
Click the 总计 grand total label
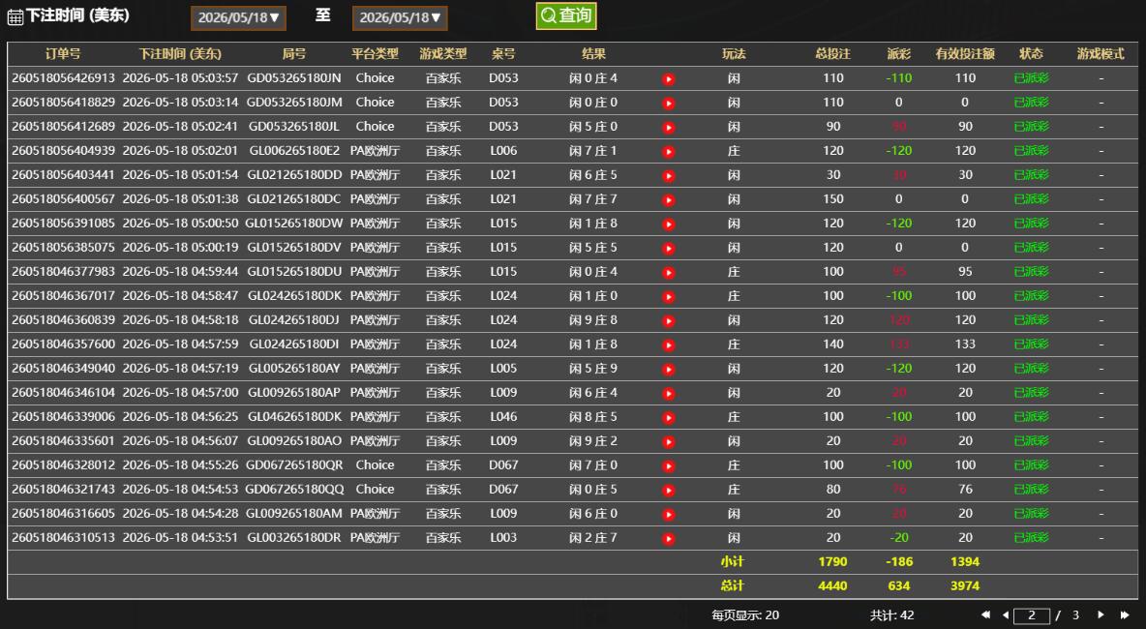[x=733, y=585]
